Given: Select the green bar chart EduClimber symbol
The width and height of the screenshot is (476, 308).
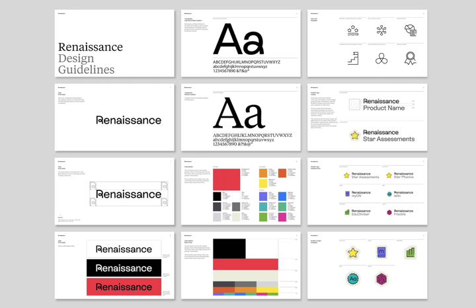Looking at the screenshot, I should (x=410, y=252).
